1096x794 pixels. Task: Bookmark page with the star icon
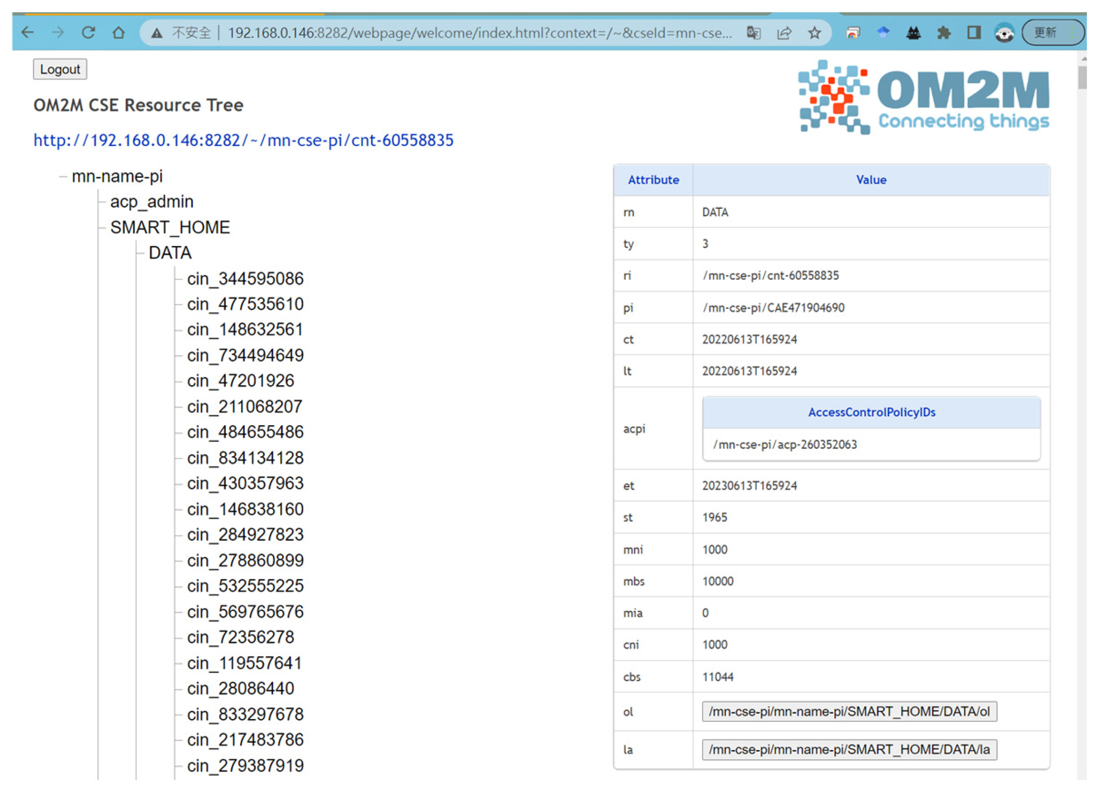815,33
